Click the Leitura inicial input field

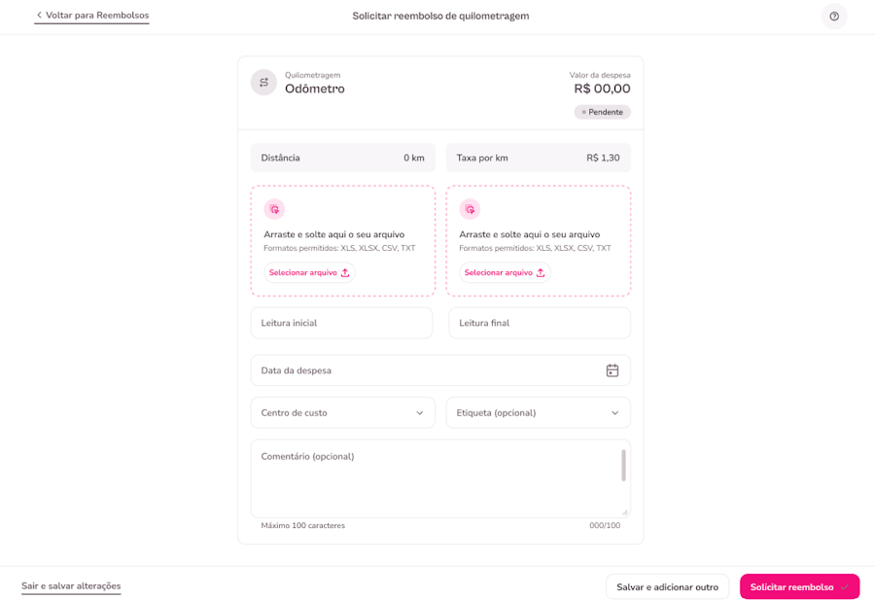pyautogui.click(x=341, y=322)
